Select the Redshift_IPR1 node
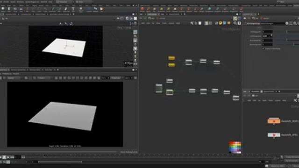This screenshot has width=299, height=168. click(x=274, y=135)
